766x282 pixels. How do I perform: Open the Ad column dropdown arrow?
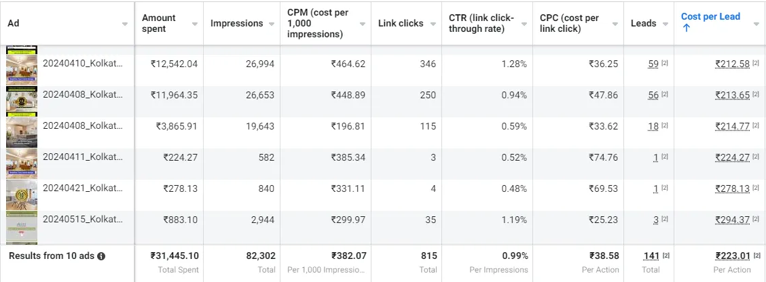click(x=124, y=24)
